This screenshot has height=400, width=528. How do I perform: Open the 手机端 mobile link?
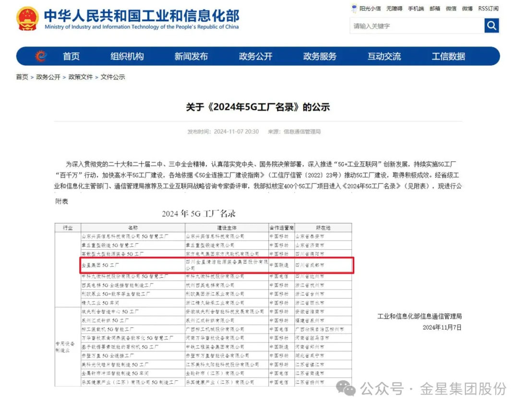(x=416, y=9)
